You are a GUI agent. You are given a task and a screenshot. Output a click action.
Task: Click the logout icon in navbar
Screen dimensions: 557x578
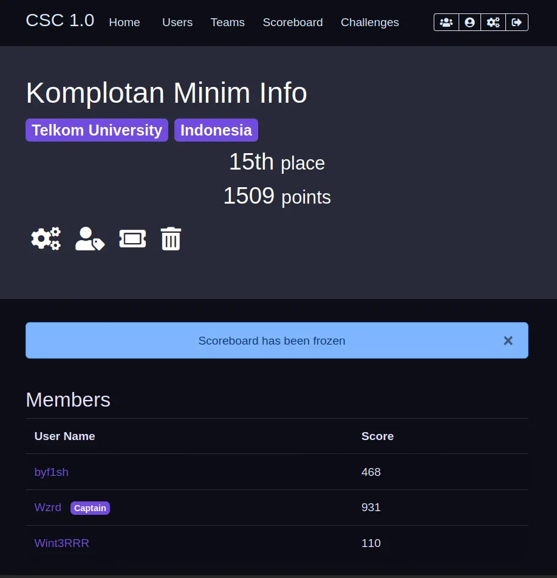click(x=517, y=22)
